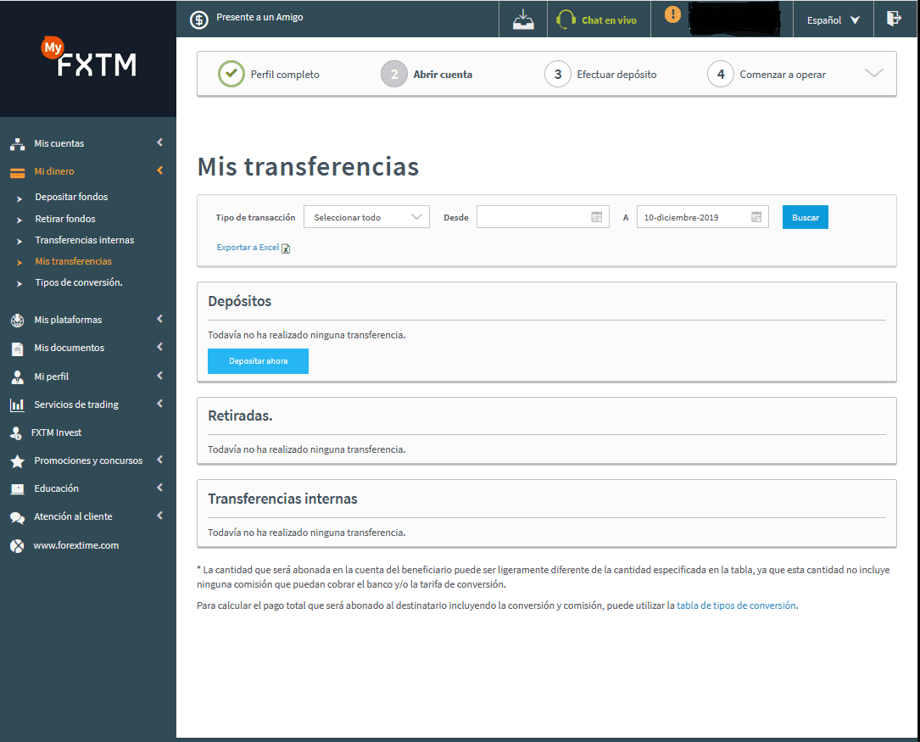Click the dollar icon beside Presente a un Amigo
This screenshot has width=920, height=742.
click(x=198, y=20)
